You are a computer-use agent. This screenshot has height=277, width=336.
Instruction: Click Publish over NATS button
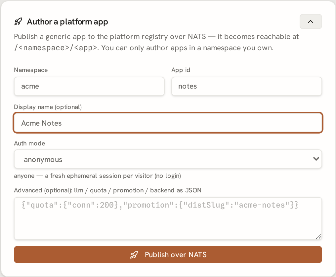pos(168,255)
